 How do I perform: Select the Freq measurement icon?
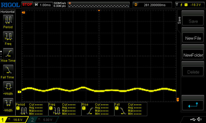tap(8, 37)
